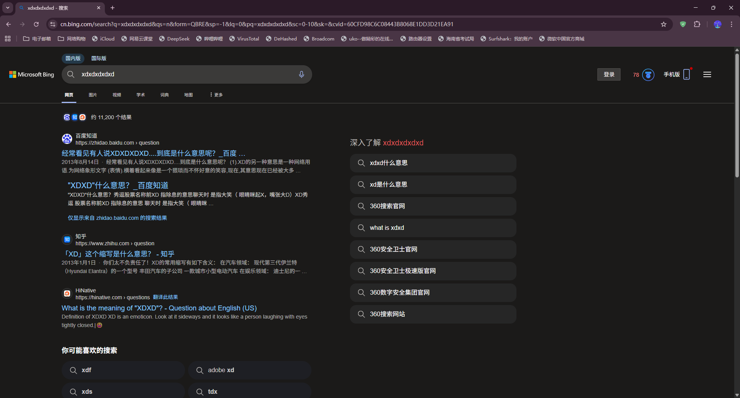Viewport: 740px width, 398px height.
Task: Switch to the 视频 search tab
Action: [116, 94]
